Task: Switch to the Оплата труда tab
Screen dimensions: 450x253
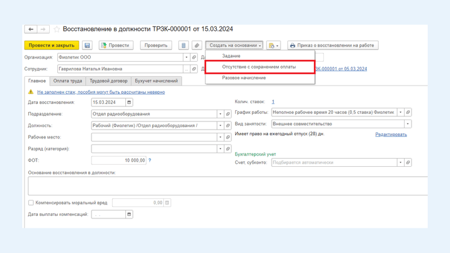Action: pos(67,81)
